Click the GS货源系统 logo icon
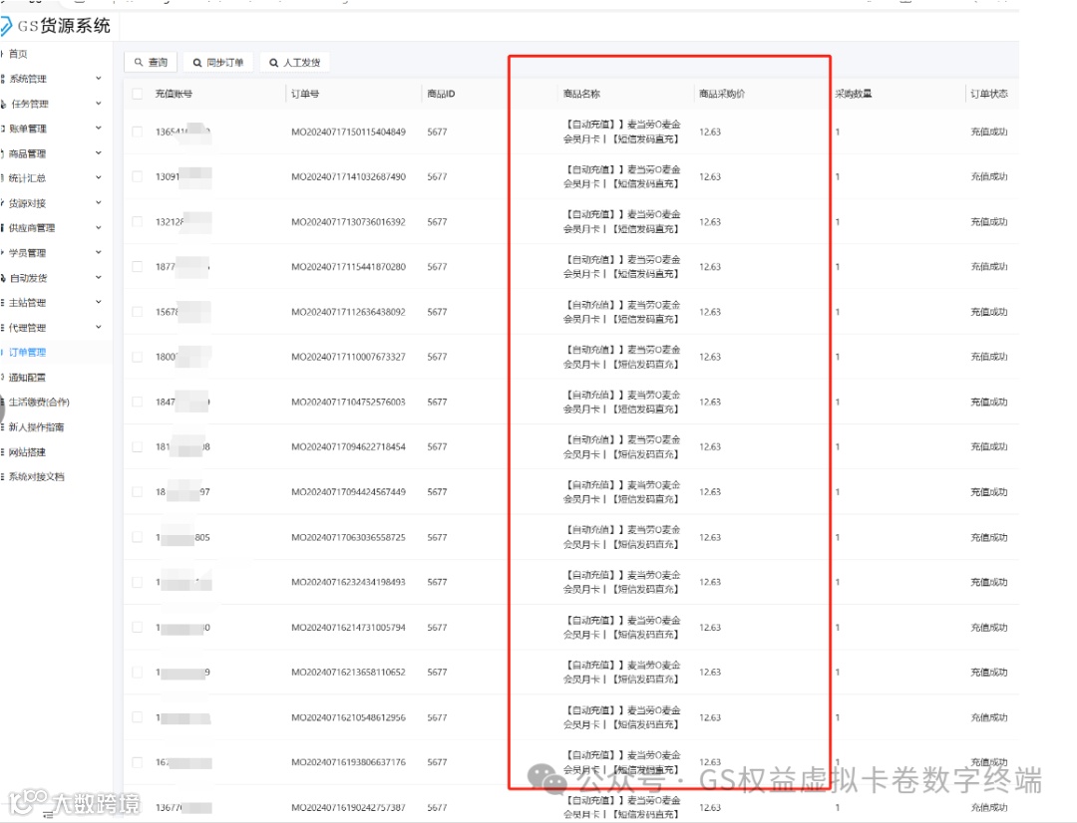This screenshot has width=1077, height=823. [x=6, y=27]
